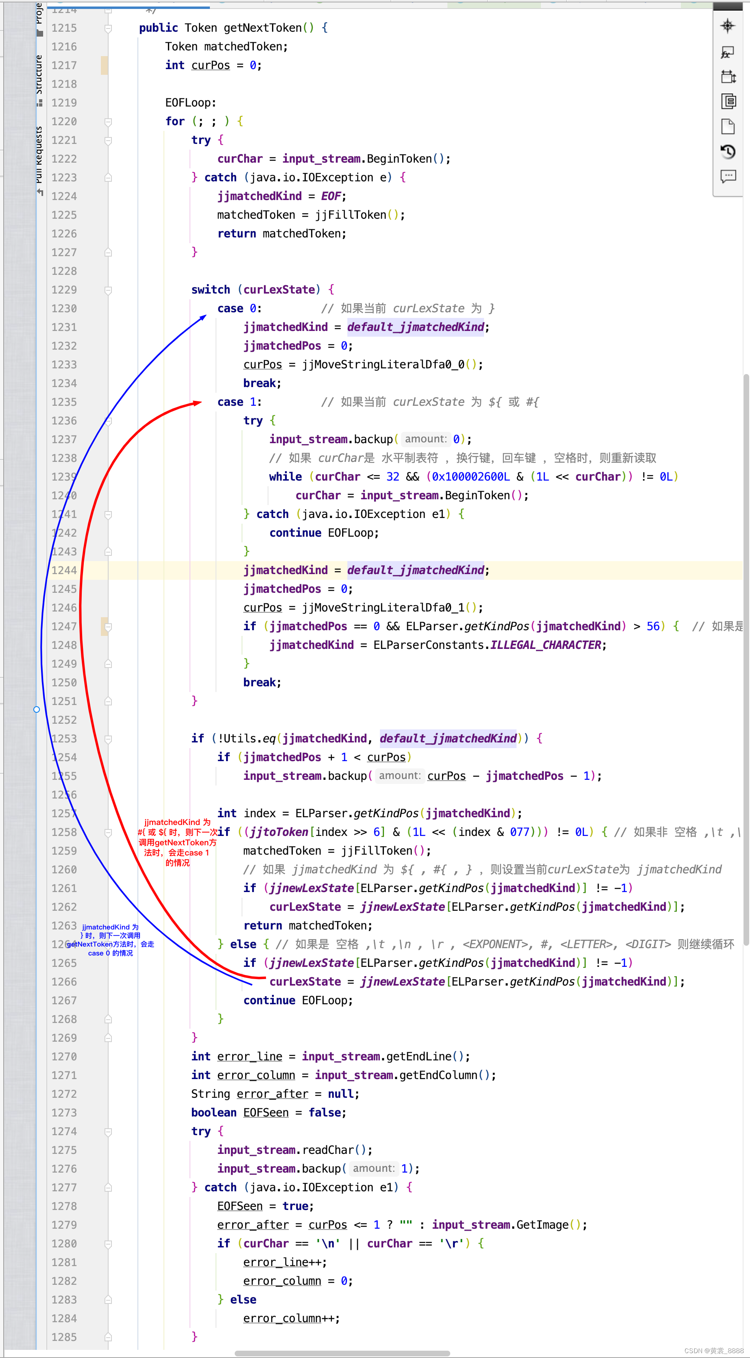
Task: Click 'jjFillToken' call on line 1225
Action: 351,215
